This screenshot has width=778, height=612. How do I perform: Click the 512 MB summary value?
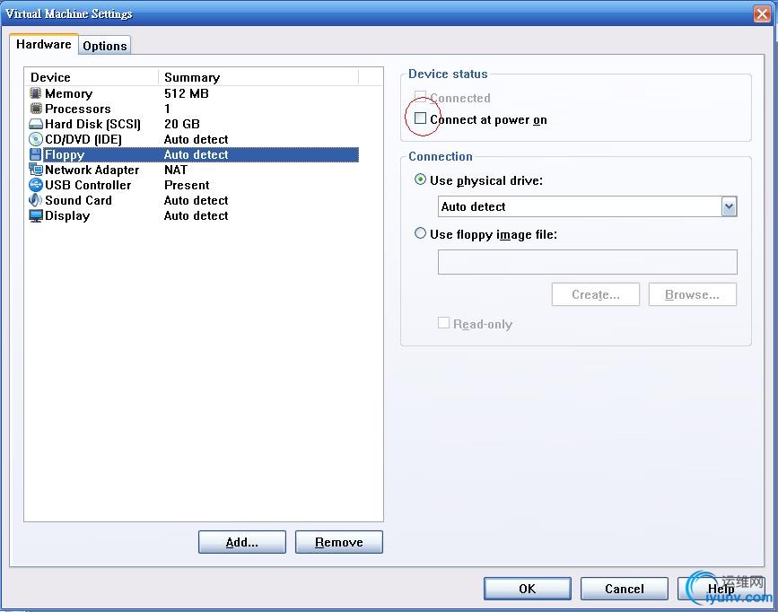point(186,93)
